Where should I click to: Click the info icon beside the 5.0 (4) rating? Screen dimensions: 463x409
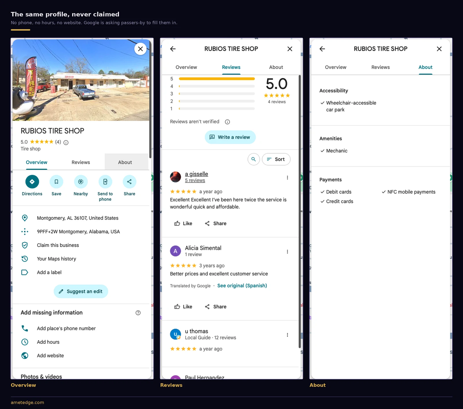point(66,142)
